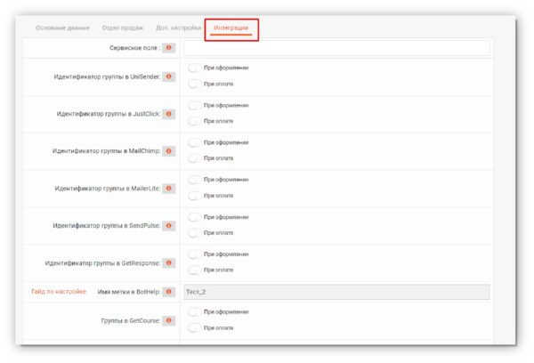Click the 'Группы в GetCourse' label
This screenshot has width=534, height=363.
(131, 320)
